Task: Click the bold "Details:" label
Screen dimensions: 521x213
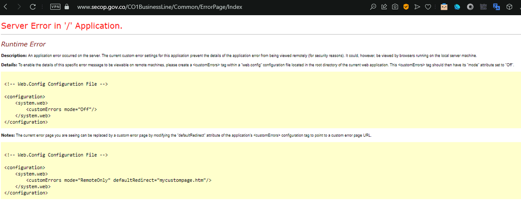Action: click(x=9, y=65)
